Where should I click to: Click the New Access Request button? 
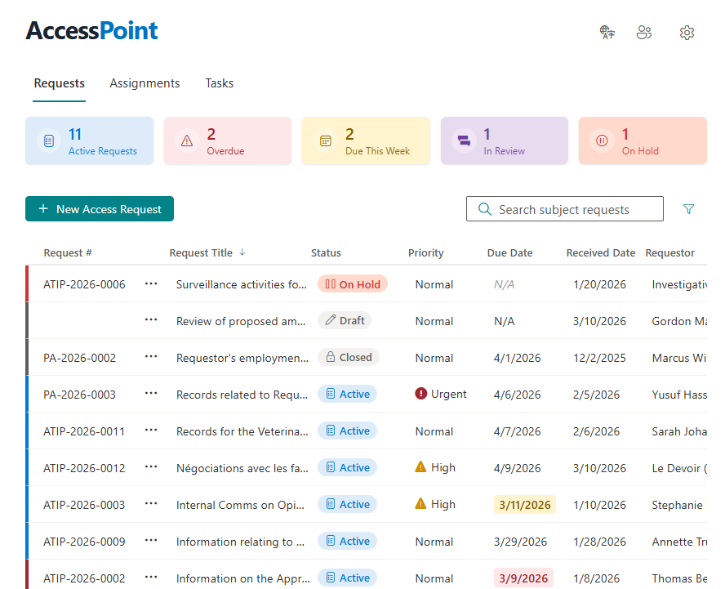(99, 208)
